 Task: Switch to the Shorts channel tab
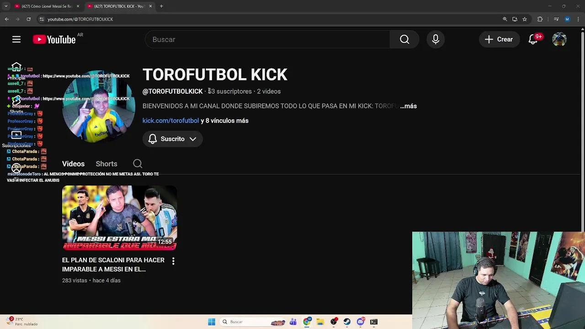pyautogui.click(x=106, y=164)
